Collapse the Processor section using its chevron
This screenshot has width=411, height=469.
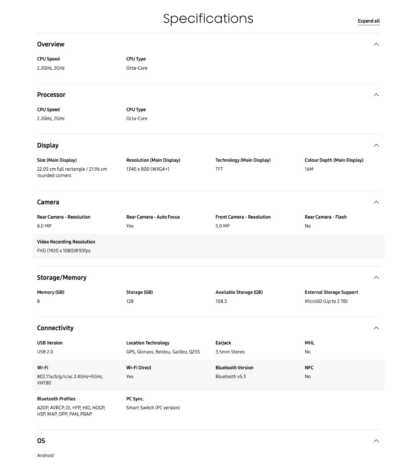pyautogui.click(x=376, y=95)
